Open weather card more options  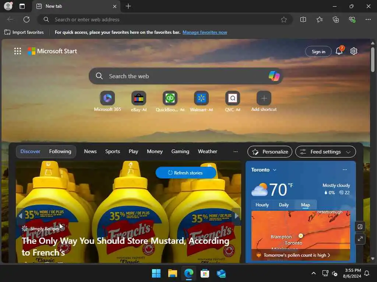345,170
